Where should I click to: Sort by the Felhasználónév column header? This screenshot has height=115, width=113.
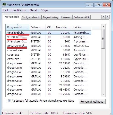click(x=37, y=27)
